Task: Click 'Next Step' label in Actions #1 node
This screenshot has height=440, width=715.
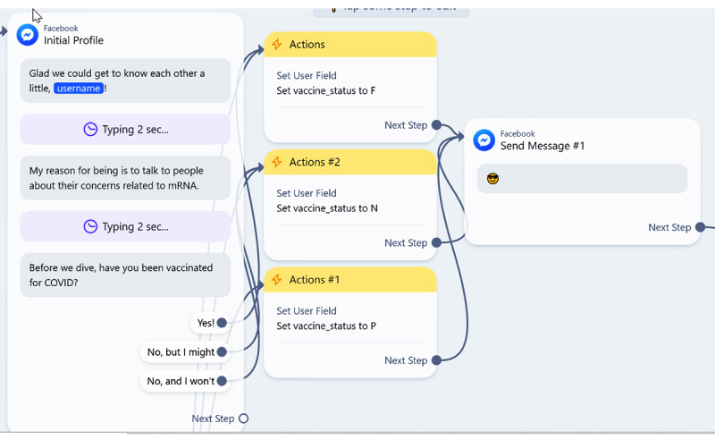Action: [x=406, y=360]
